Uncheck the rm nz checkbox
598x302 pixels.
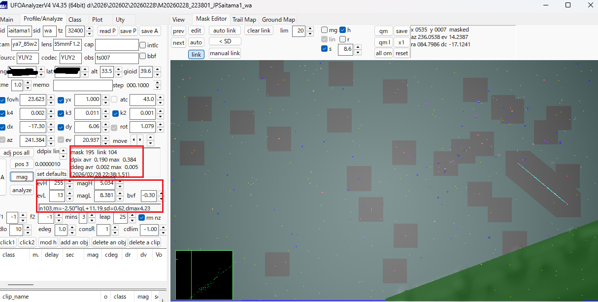[x=142, y=218]
